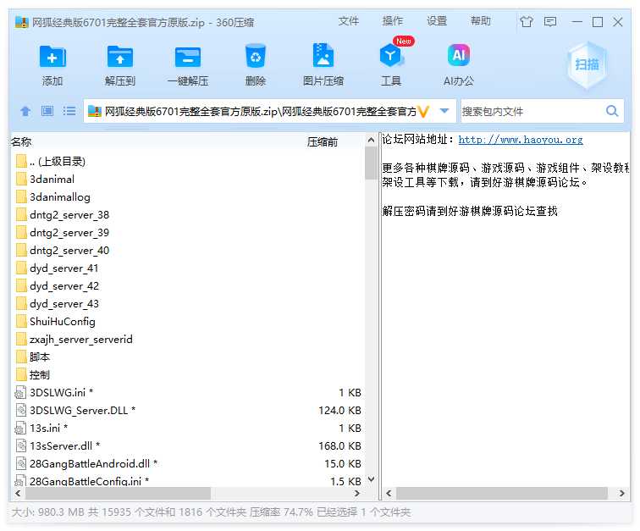Image resolution: width=640 pixels, height=531 pixels.
Task: Select the ShuiHuConfig folder icon
Action: click(21, 322)
